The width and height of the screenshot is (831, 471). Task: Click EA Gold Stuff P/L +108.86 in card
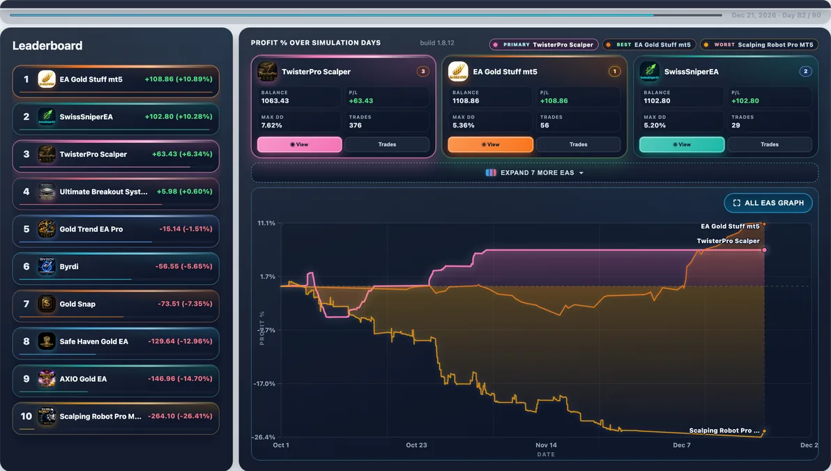[554, 100]
